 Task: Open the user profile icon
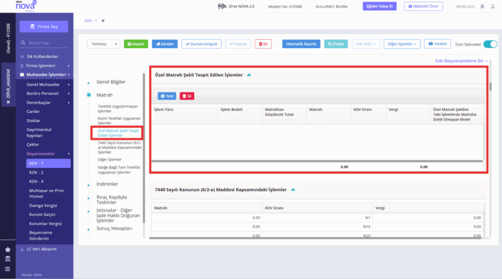point(493,6)
